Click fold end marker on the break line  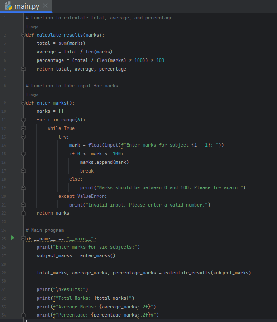pyautogui.click(x=24, y=171)
